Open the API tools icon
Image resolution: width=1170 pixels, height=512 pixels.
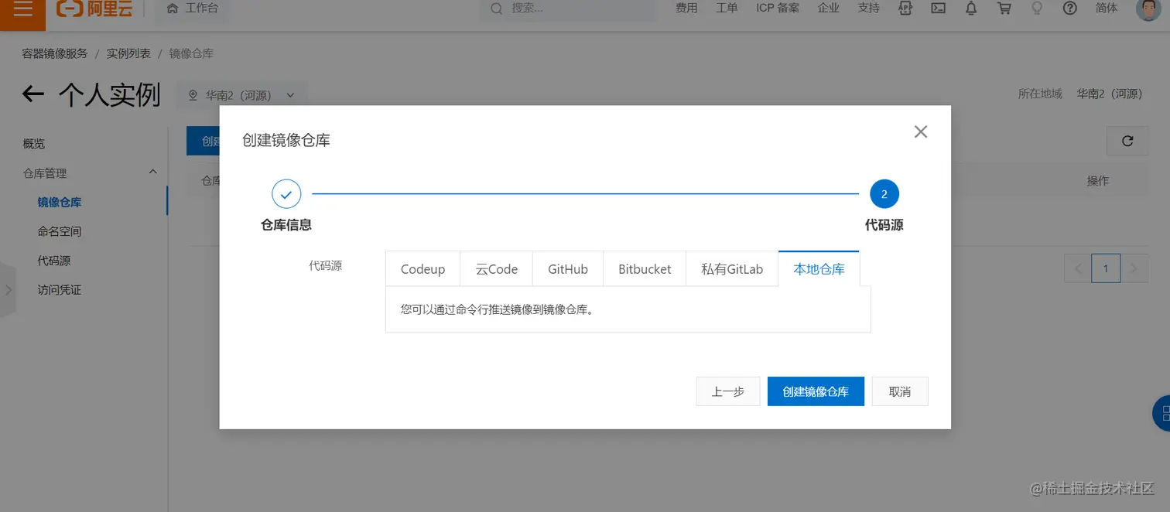tap(905, 9)
